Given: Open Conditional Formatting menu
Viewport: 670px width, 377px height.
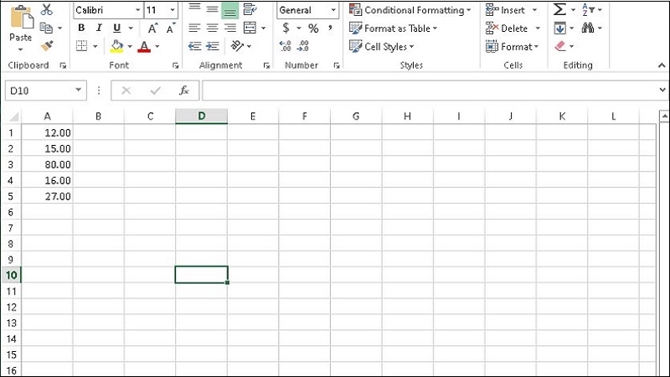Looking at the screenshot, I should (x=410, y=10).
